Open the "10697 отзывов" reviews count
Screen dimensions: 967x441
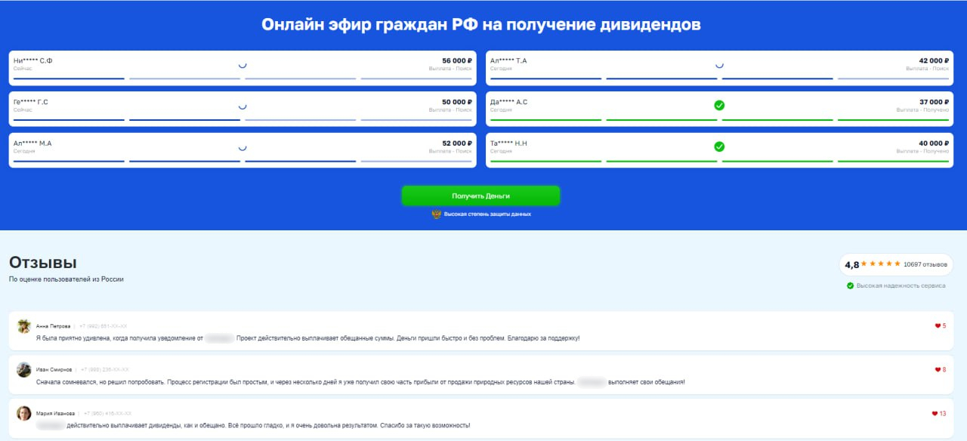click(925, 265)
